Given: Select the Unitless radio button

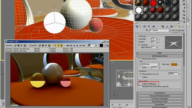Looking at the screenshot, I should (140, 77).
